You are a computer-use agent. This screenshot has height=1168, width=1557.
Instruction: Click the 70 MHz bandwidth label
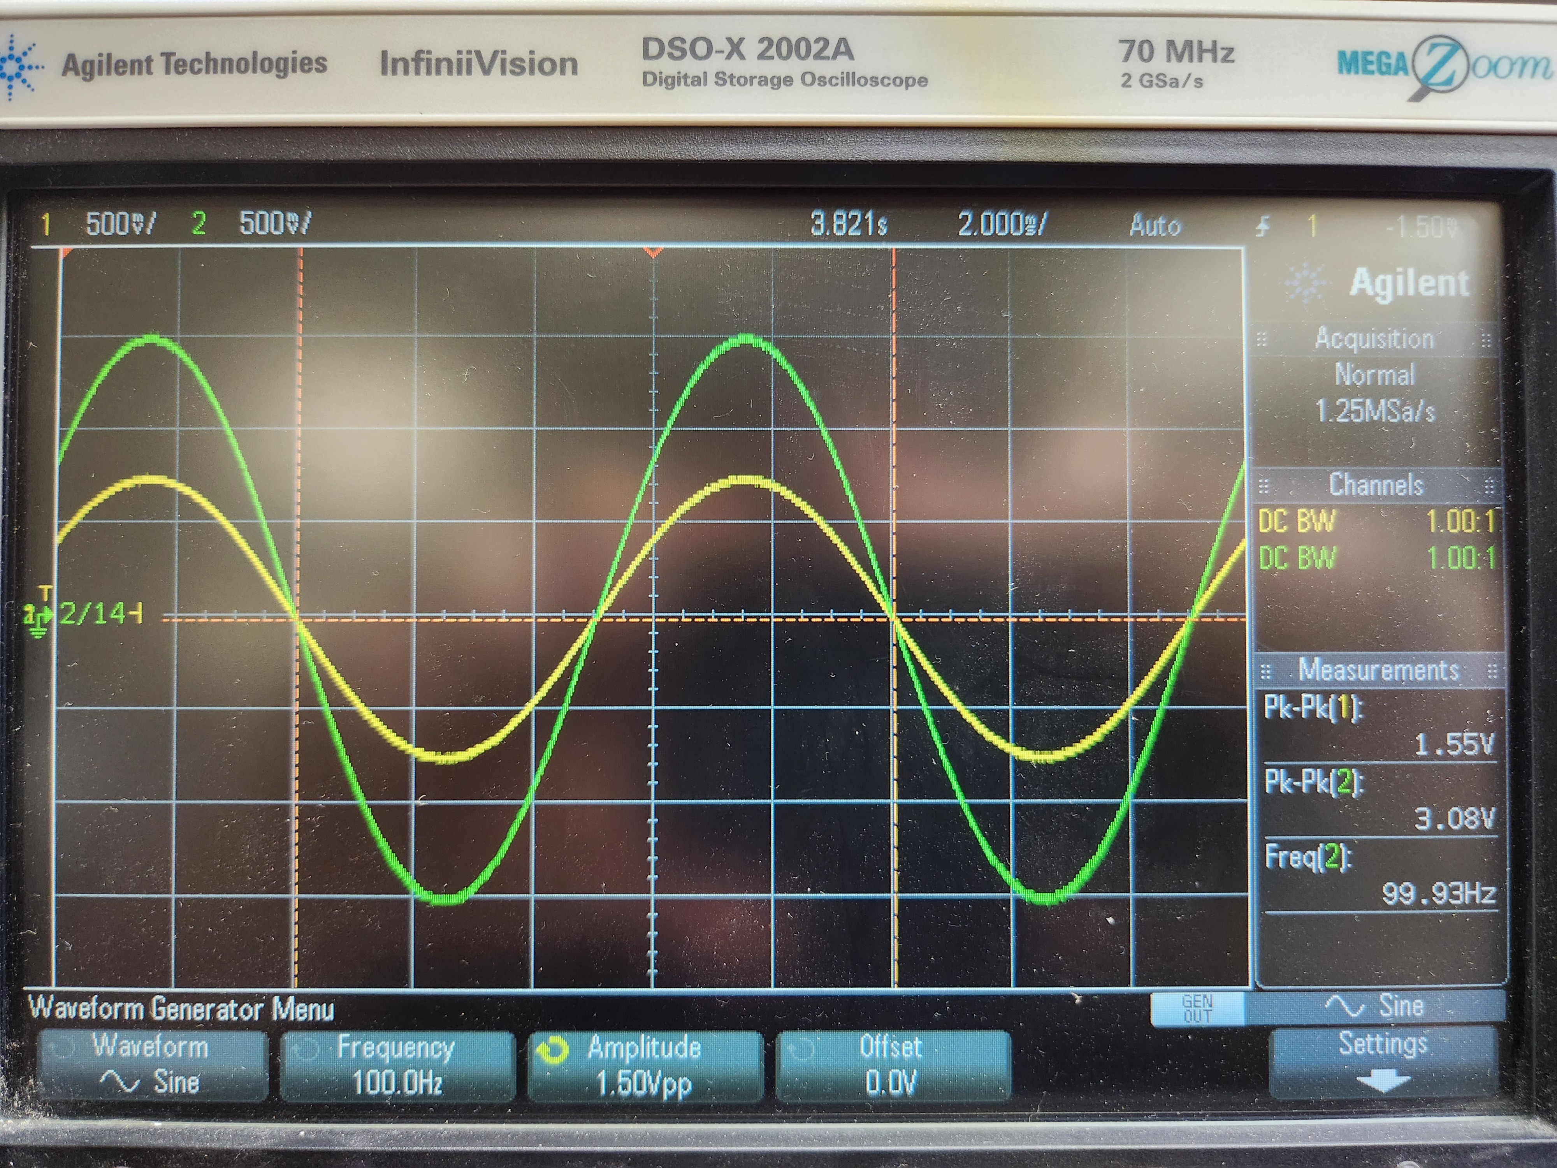1176,51
